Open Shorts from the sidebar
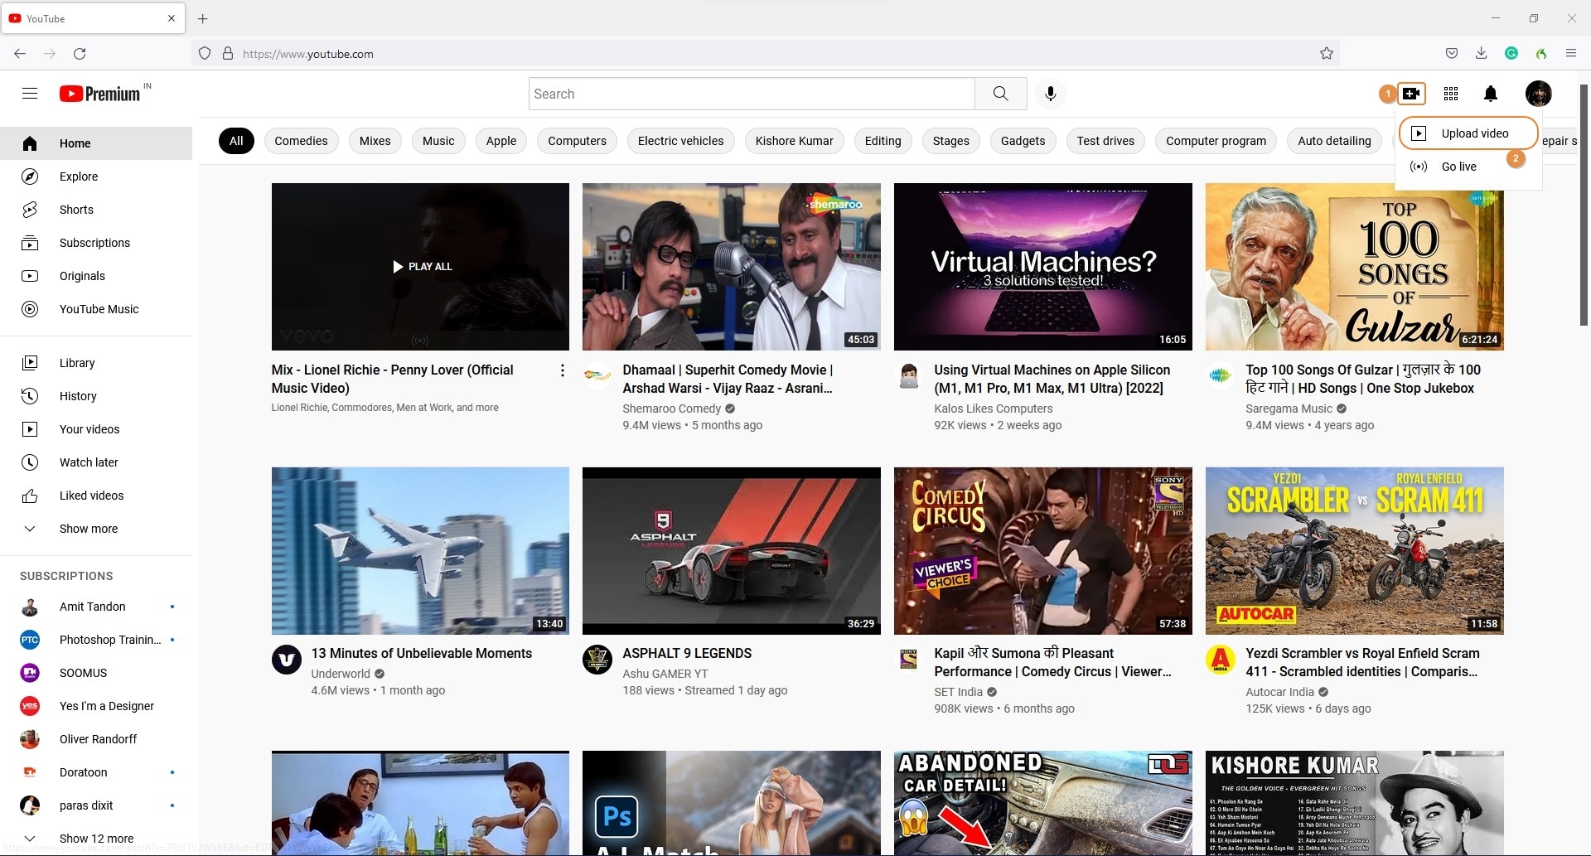The image size is (1591, 856). (96, 210)
